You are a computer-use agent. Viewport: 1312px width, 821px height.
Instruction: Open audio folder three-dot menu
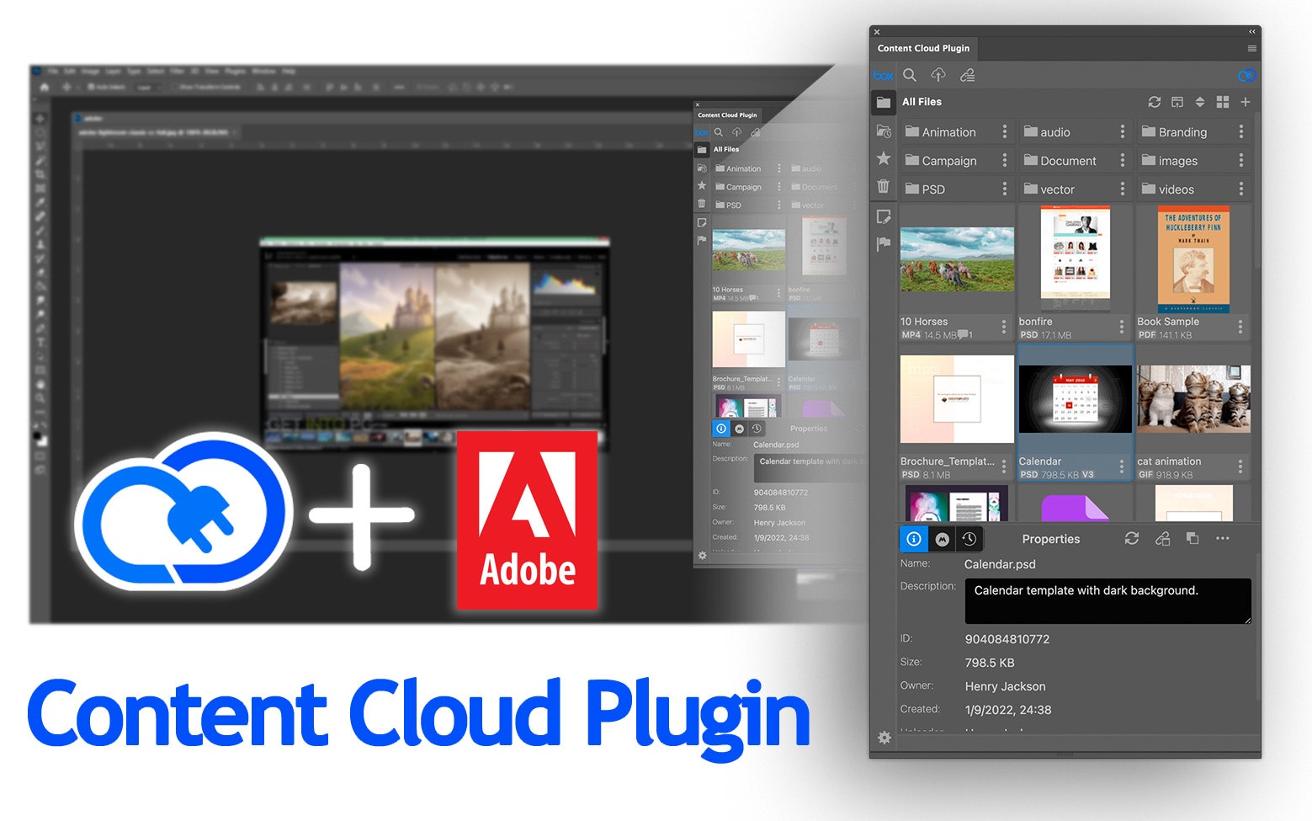[x=1123, y=132]
